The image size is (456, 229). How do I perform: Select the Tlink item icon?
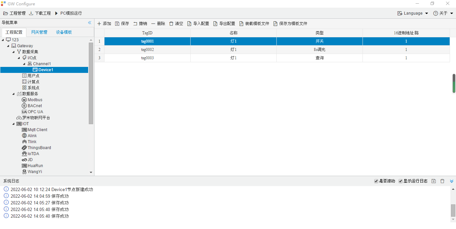24,142
